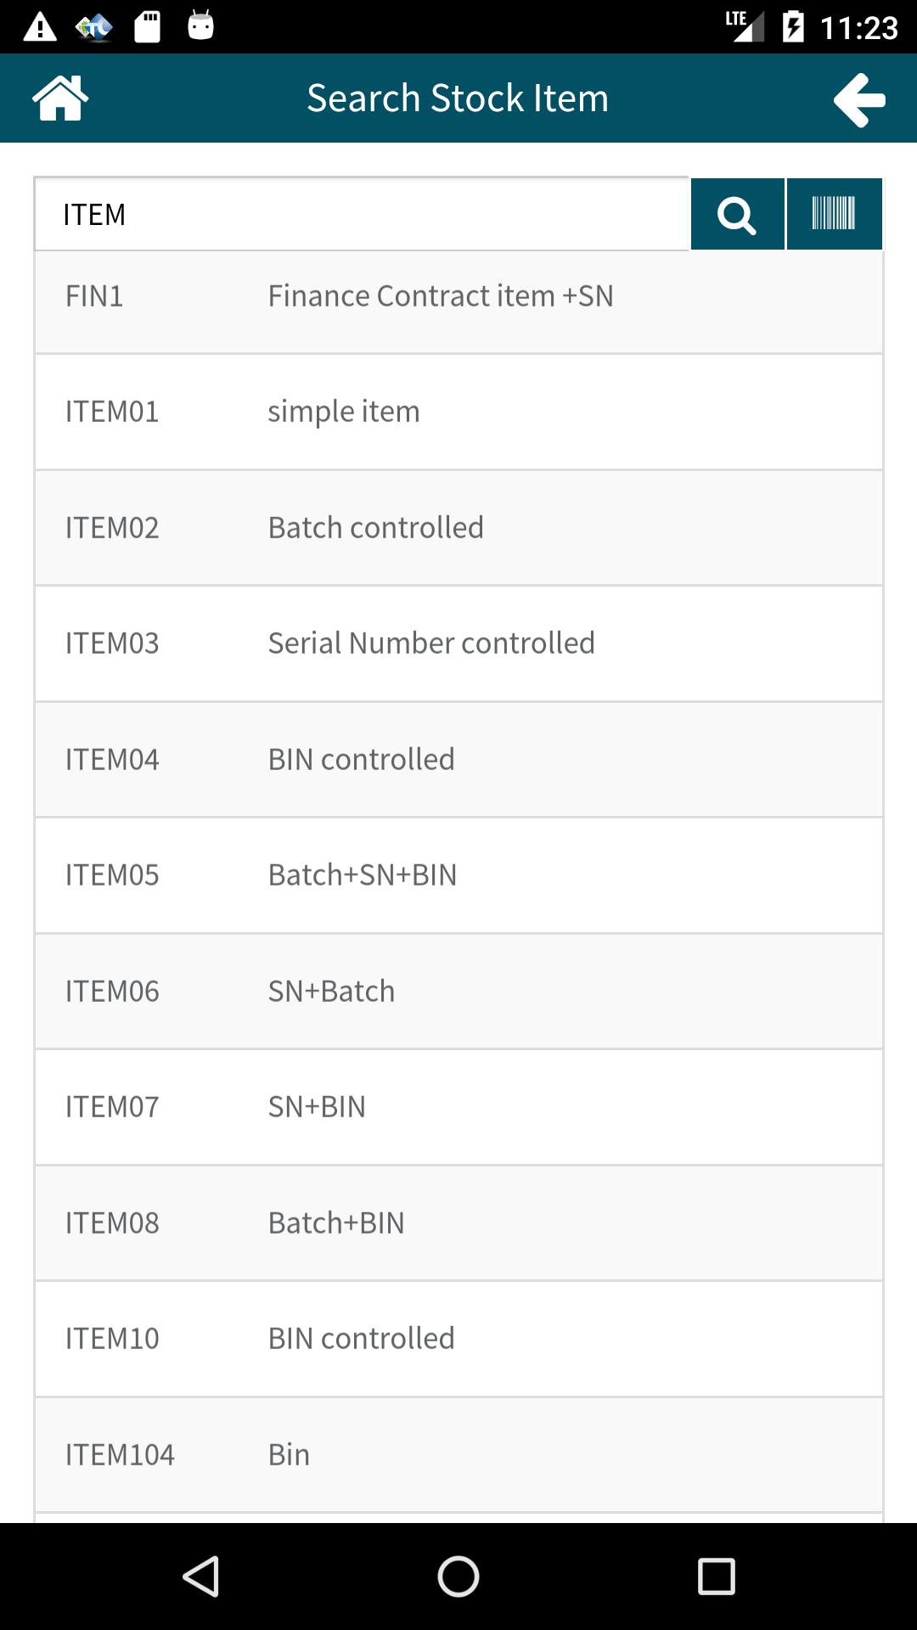Tap the back arrow icon

[x=859, y=99]
